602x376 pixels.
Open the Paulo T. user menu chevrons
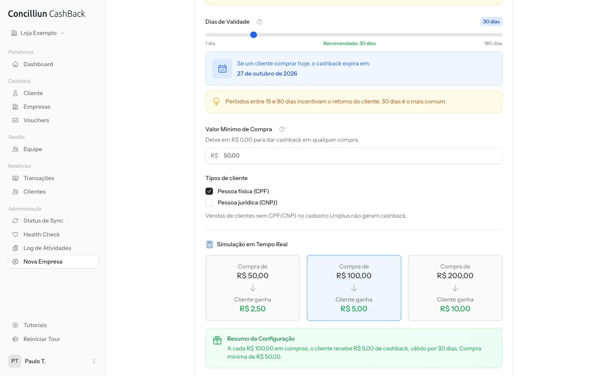94,361
